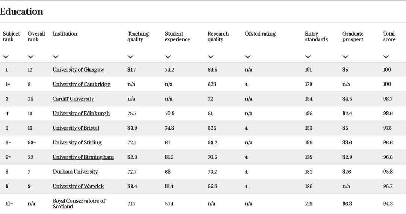406x214 pixels.
Task: Go to University of Bristol page
Action: pos(76,128)
